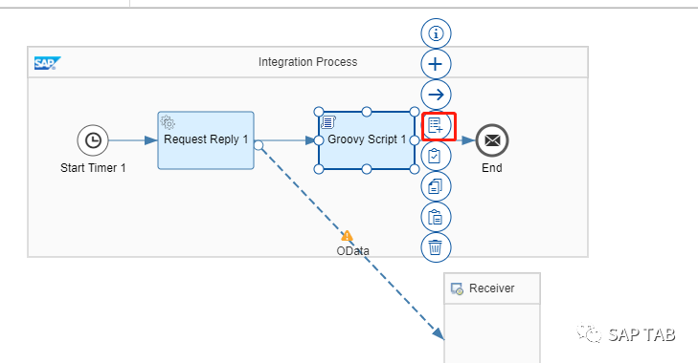
Task: Select the arrow connector icon
Action: click(436, 95)
